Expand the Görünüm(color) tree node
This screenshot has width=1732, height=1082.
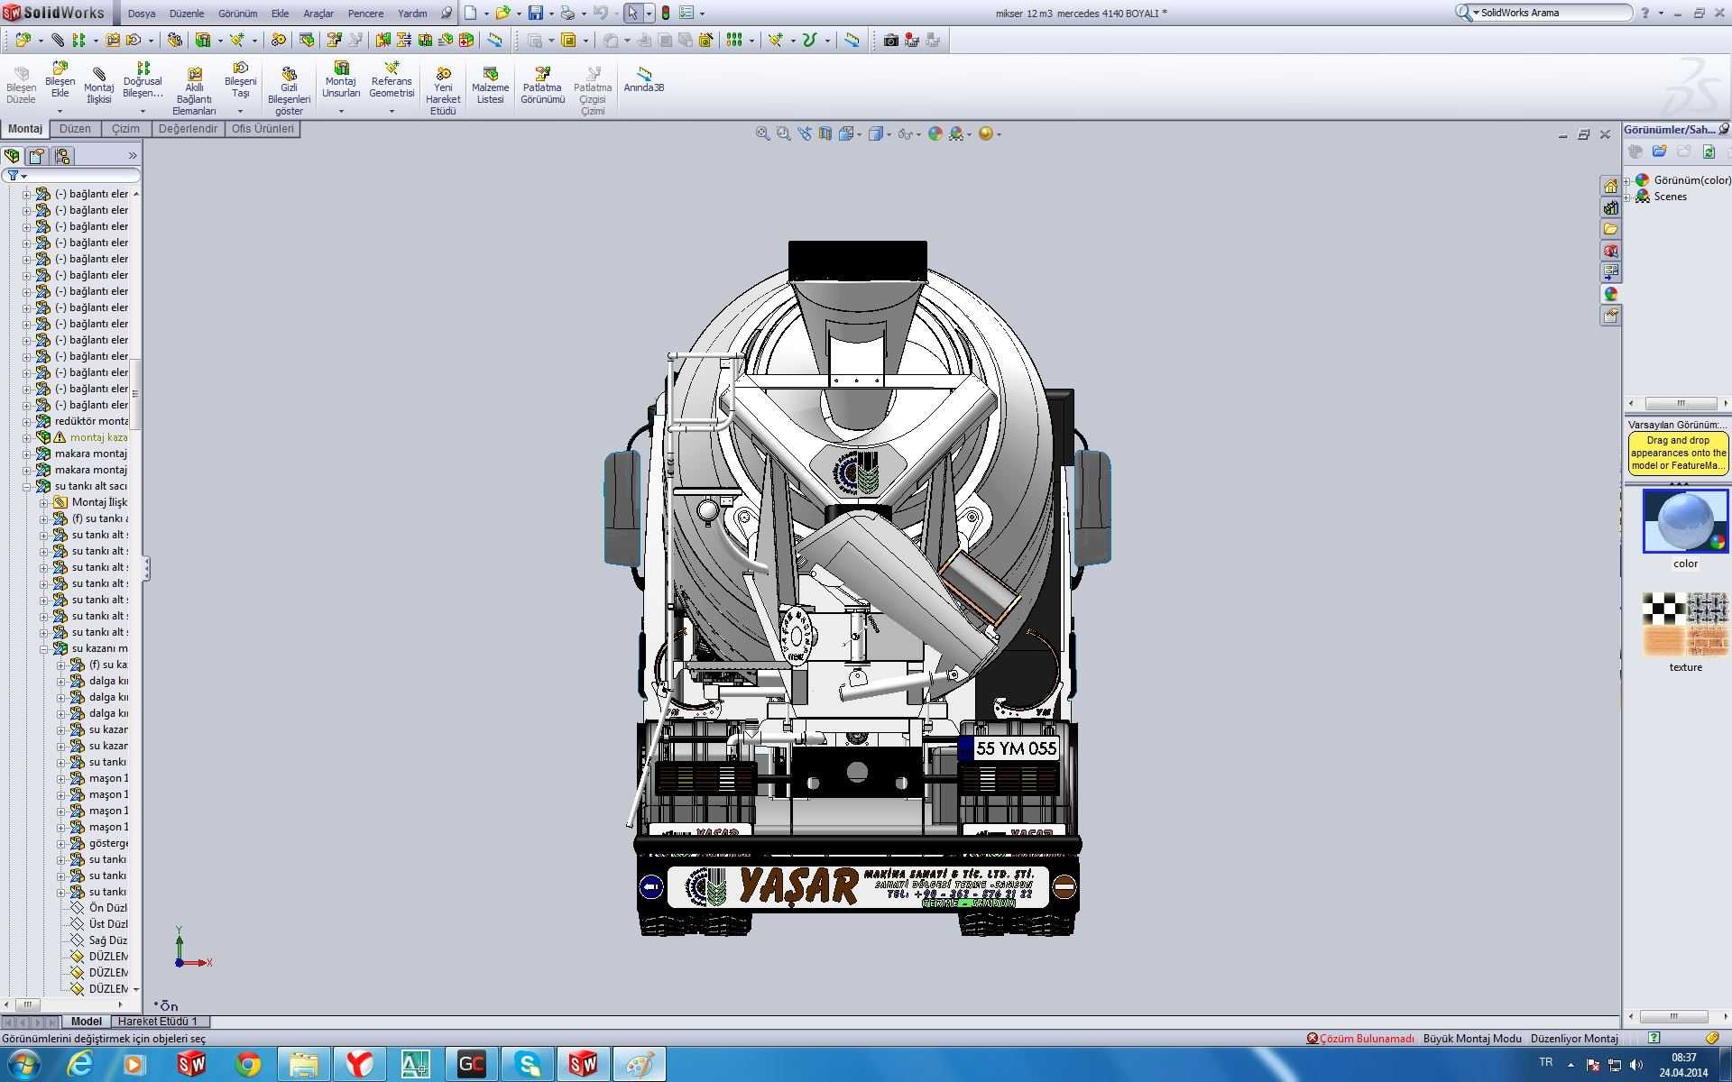[1627, 180]
